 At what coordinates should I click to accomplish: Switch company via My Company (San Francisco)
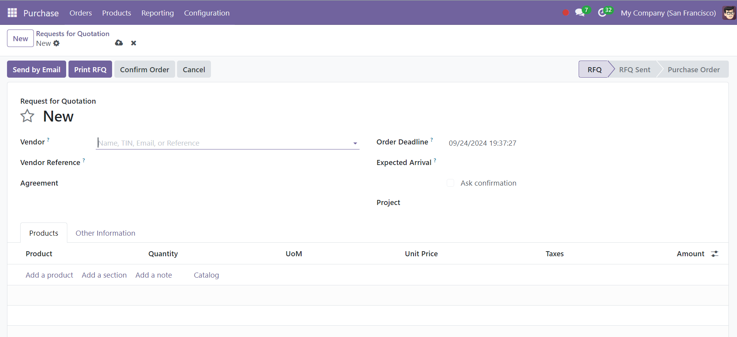point(668,13)
